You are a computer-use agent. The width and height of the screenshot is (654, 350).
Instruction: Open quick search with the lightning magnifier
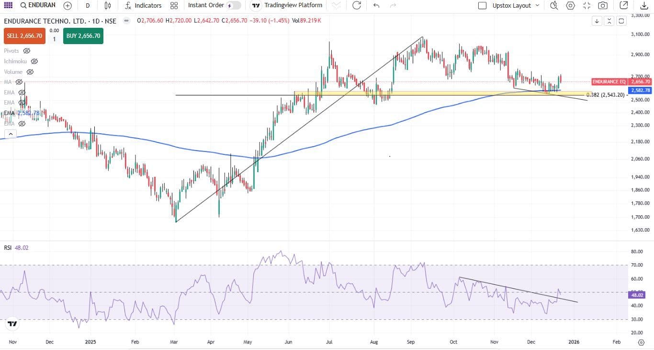[554, 5]
